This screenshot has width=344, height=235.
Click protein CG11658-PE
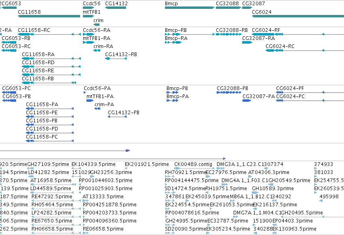[x=42, y=113]
